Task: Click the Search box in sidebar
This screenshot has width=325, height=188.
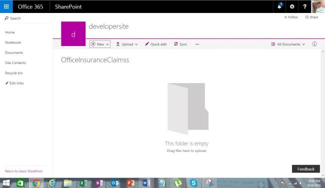Action: (x=26, y=18)
